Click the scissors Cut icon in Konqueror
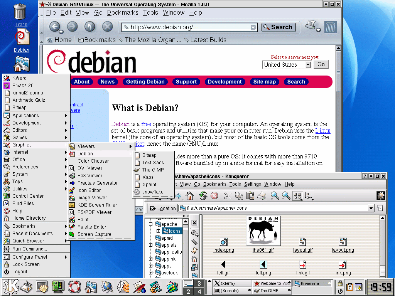The image size is (395, 296). click(x=228, y=196)
